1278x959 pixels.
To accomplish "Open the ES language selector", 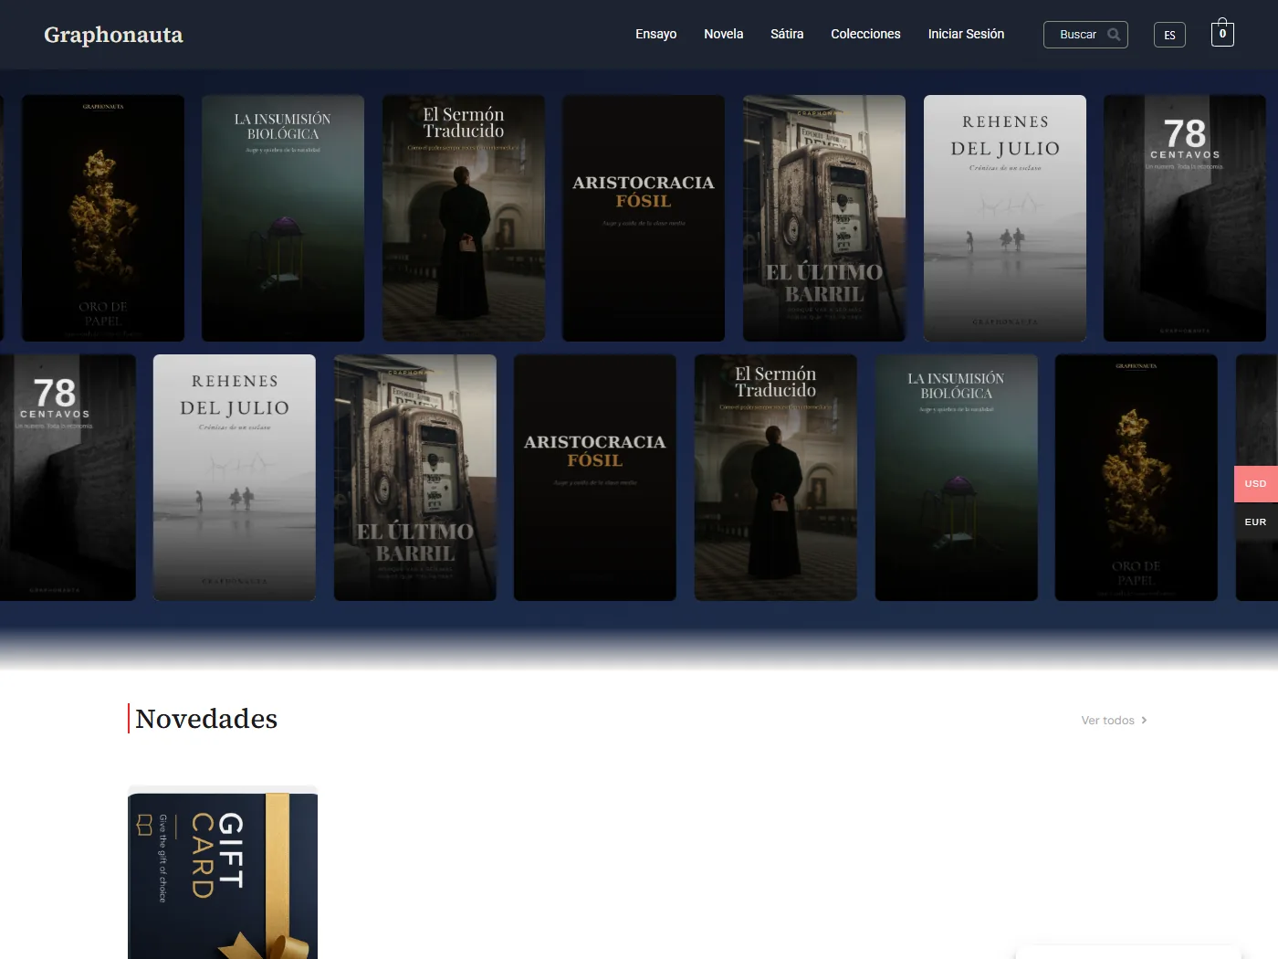I will (x=1169, y=35).
